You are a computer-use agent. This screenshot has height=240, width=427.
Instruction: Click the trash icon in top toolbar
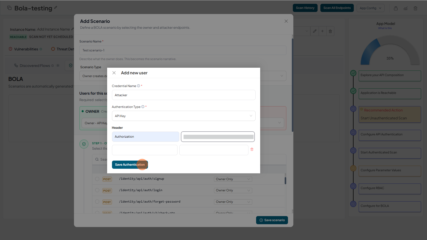[x=415, y=8]
